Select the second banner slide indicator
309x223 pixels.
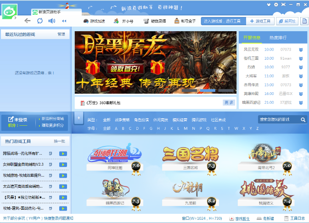click(208, 90)
